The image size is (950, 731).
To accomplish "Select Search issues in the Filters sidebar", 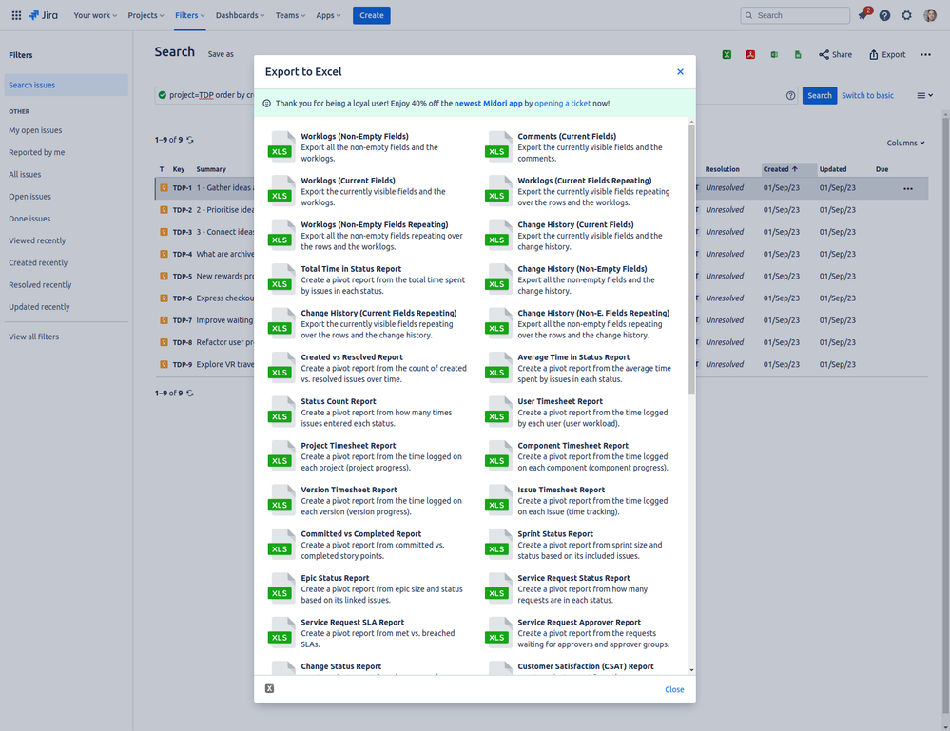I will point(66,85).
